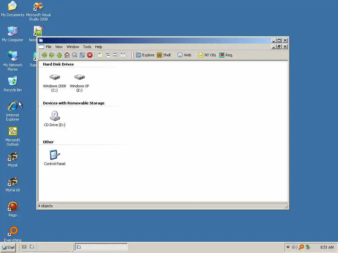Tile windows horizontally using the toolbar icon
This screenshot has height=253, width=338.
[115, 55]
